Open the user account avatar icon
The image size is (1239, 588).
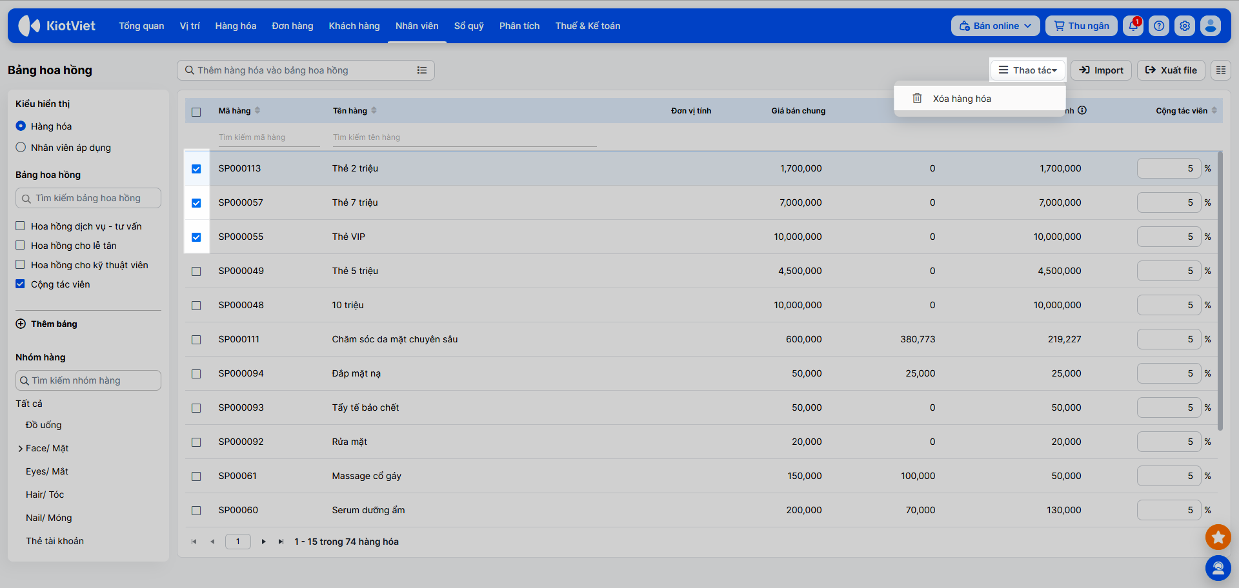coord(1211,26)
